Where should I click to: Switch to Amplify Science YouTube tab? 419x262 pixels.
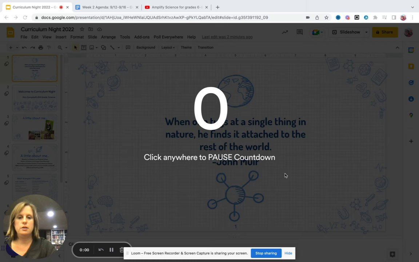176,7
